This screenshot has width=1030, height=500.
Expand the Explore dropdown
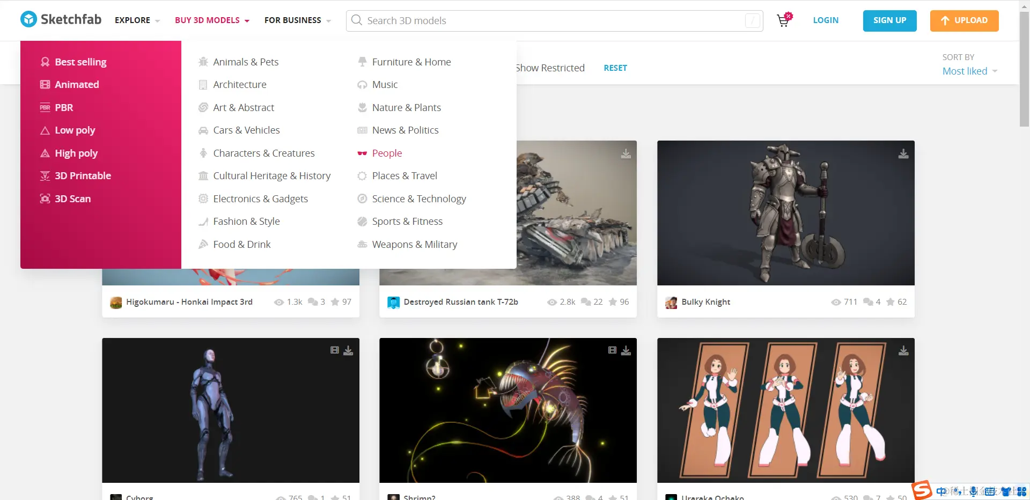coord(137,20)
